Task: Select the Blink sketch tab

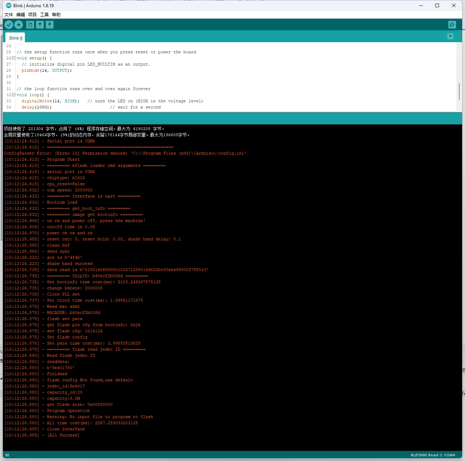Action: pyautogui.click(x=16, y=38)
